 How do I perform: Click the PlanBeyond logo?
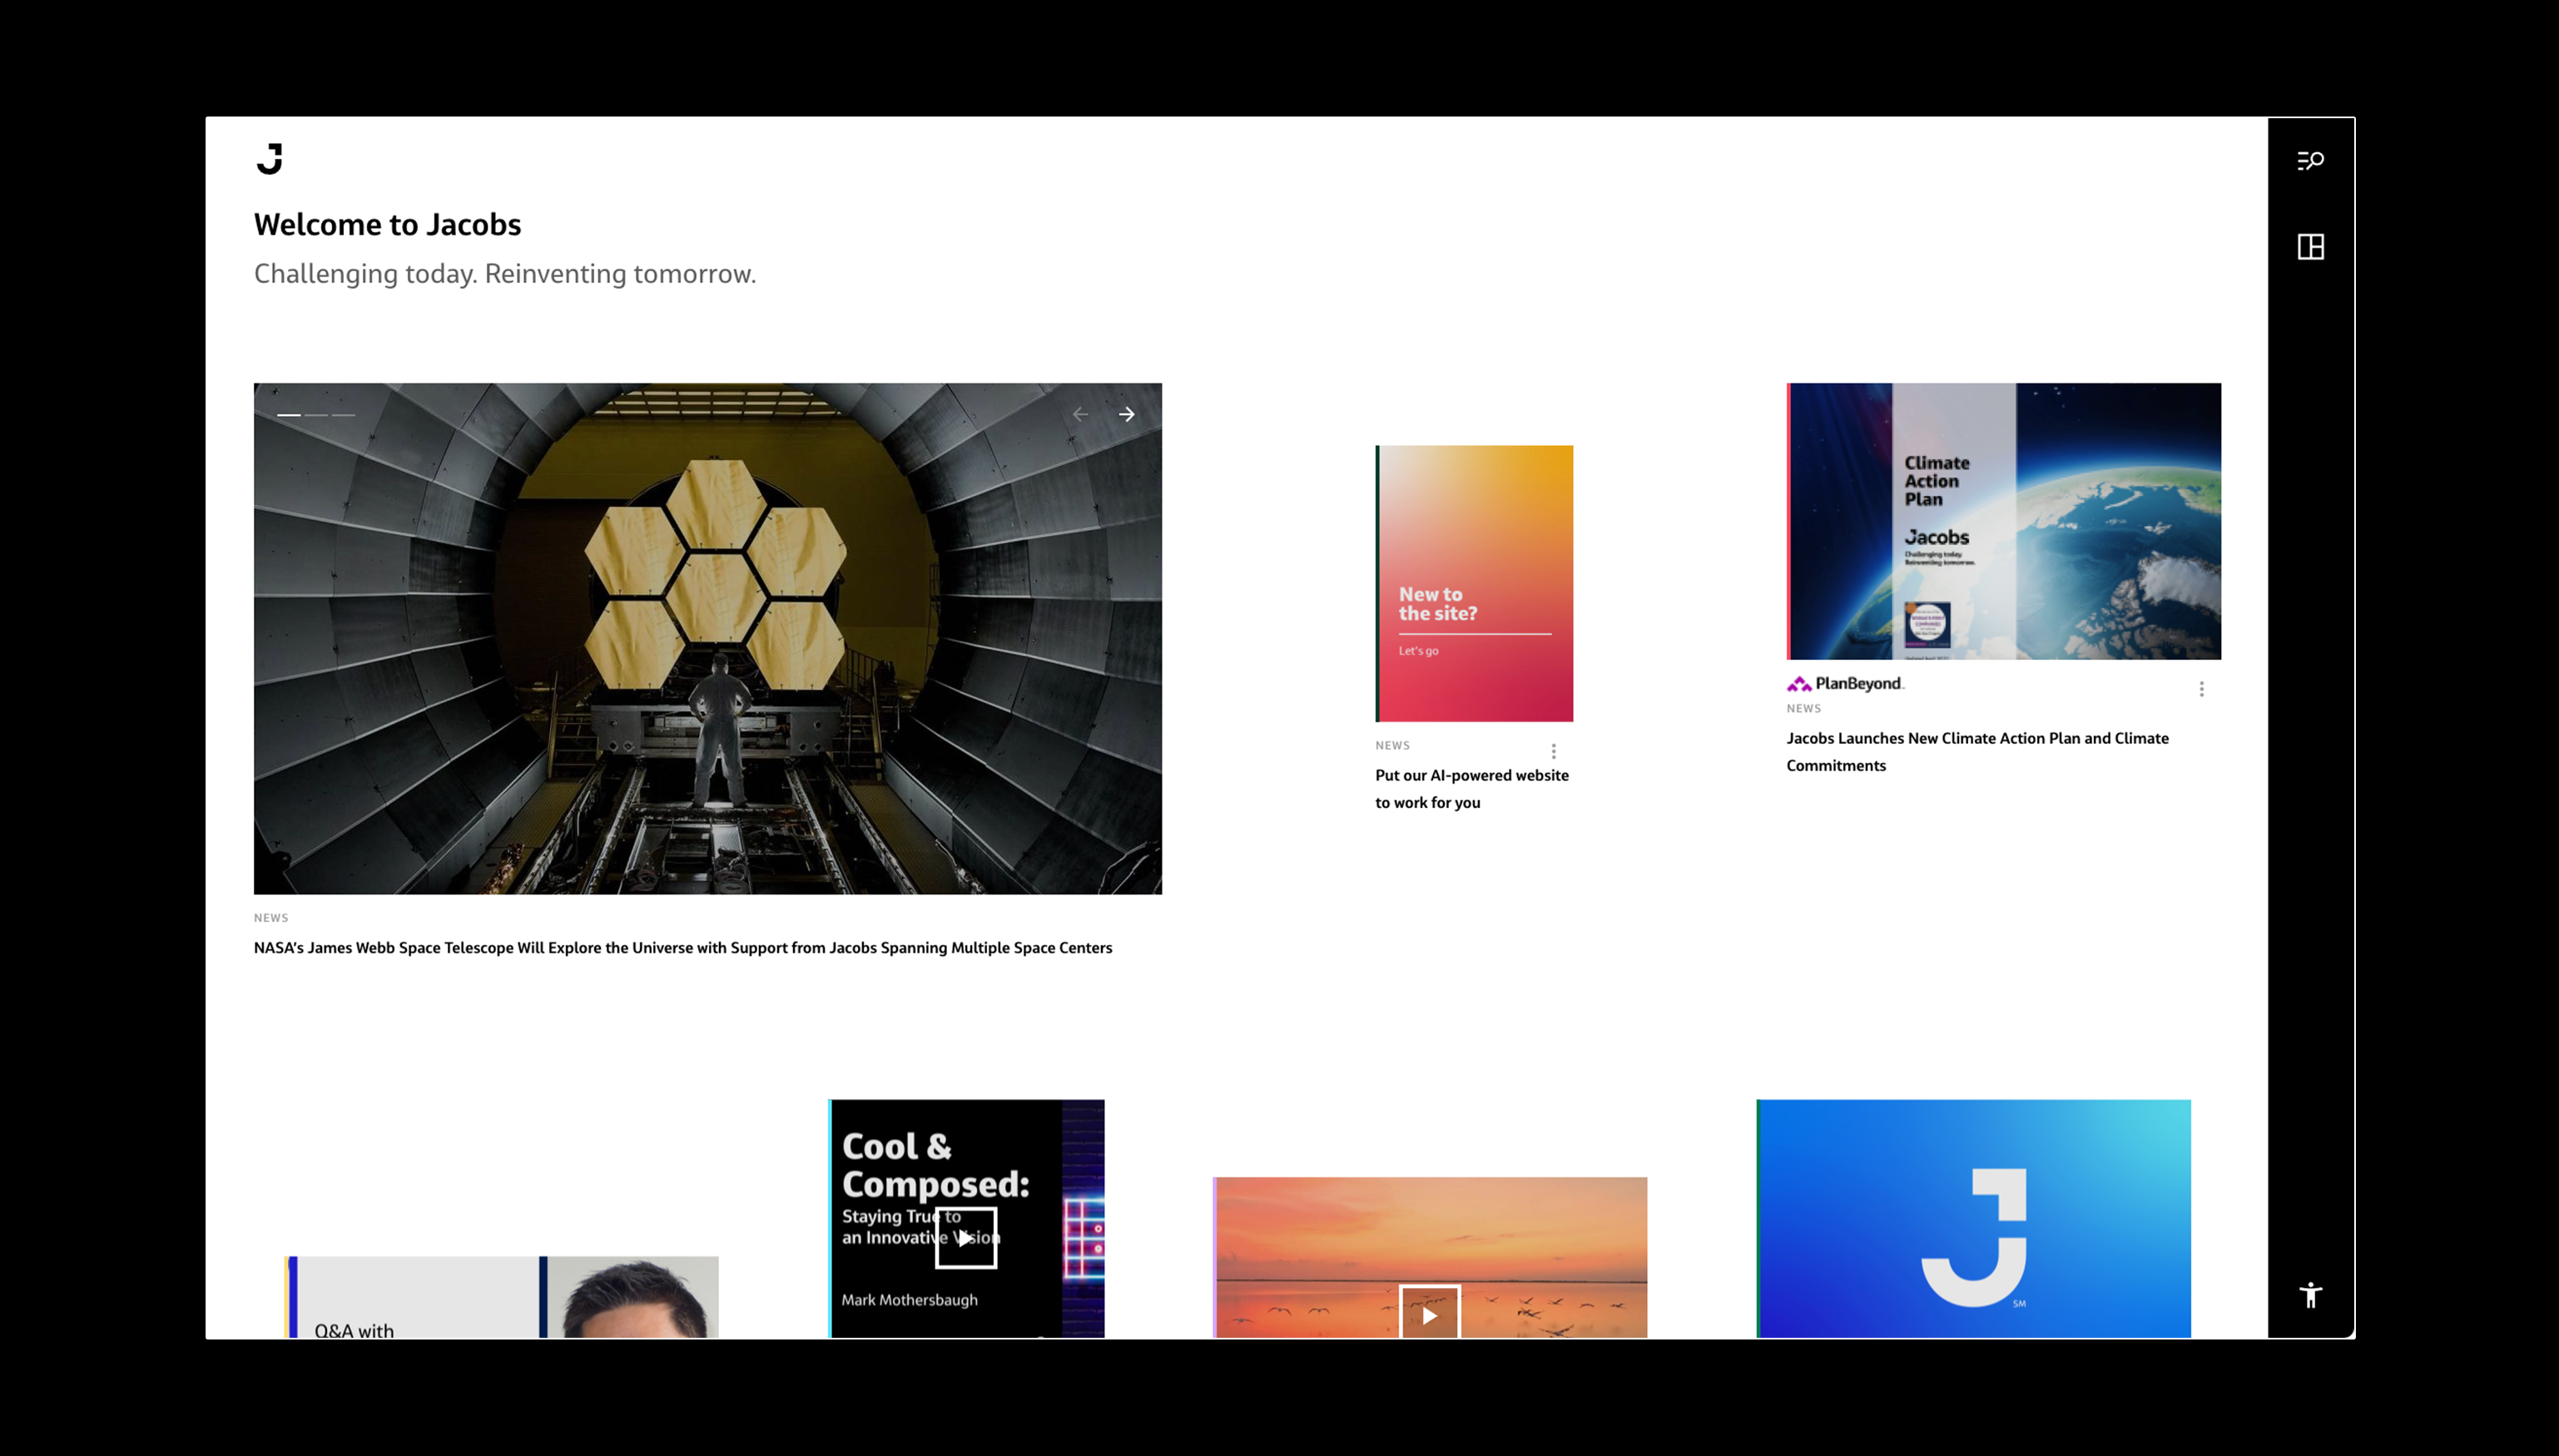[x=1845, y=684]
